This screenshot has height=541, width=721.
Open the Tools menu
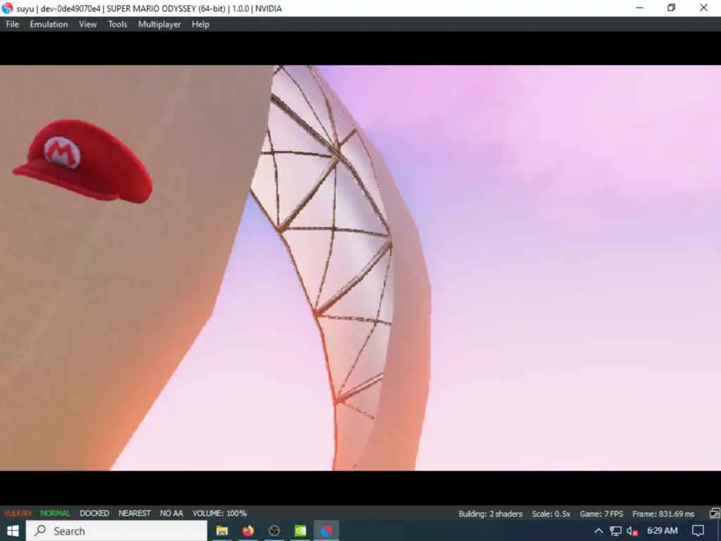(x=118, y=25)
